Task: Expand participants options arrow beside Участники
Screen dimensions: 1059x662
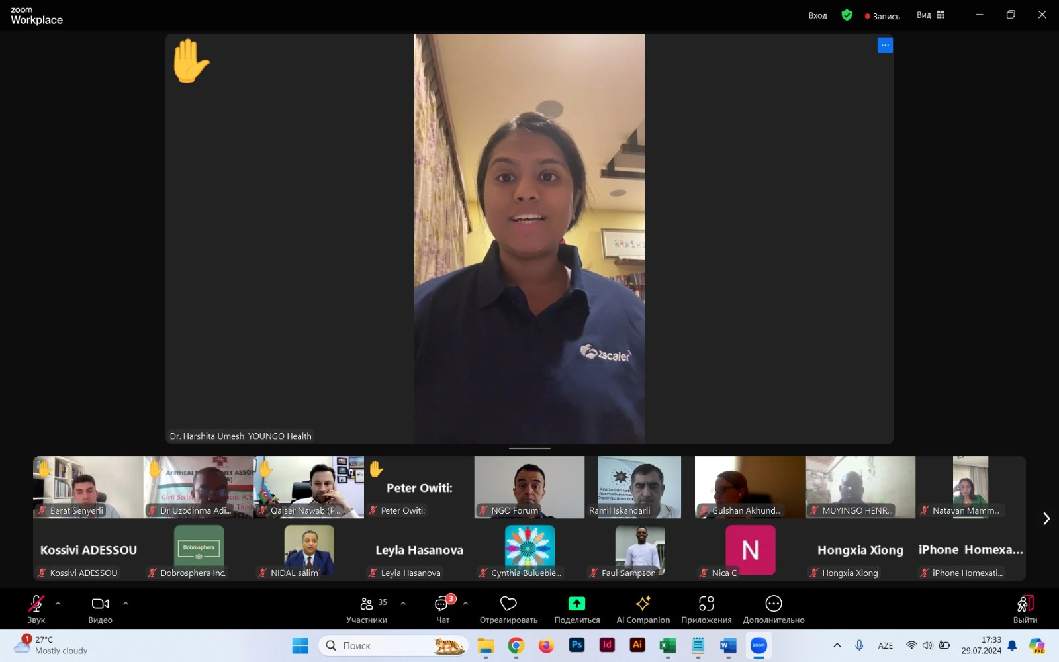Action: [x=403, y=603]
